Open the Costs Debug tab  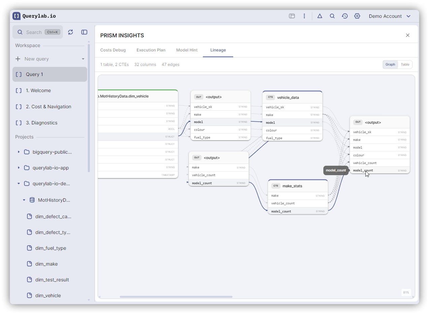pyautogui.click(x=113, y=50)
